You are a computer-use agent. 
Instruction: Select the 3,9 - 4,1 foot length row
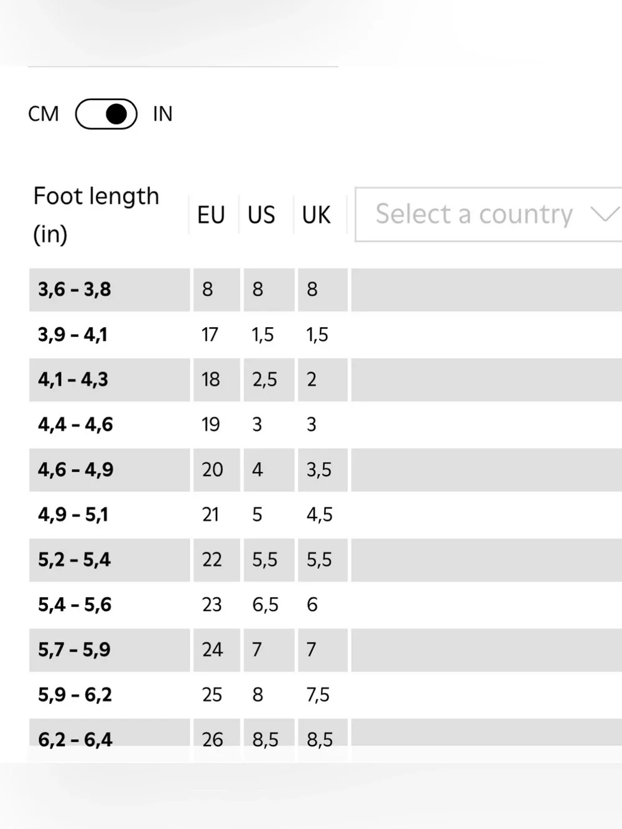point(325,335)
